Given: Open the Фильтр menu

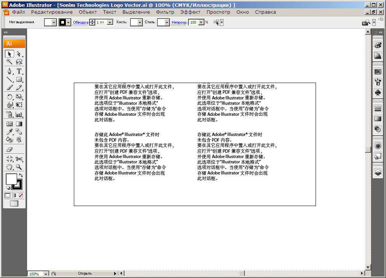Looking at the screenshot, I should point(165,12).
